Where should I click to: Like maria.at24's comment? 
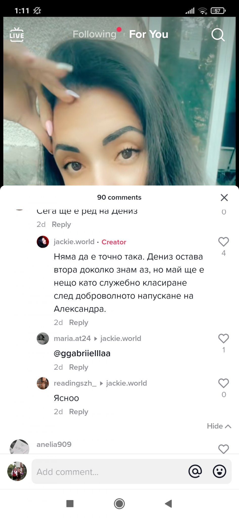tap(224, 338)
